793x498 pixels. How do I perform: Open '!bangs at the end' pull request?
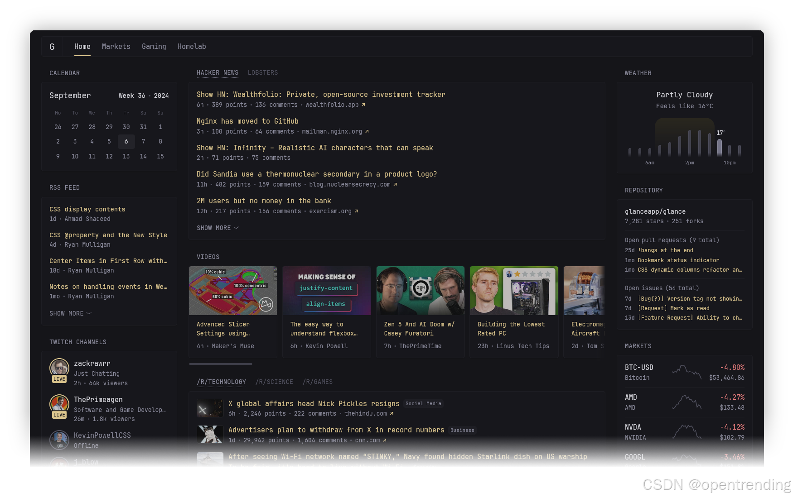tap(666, 251)
